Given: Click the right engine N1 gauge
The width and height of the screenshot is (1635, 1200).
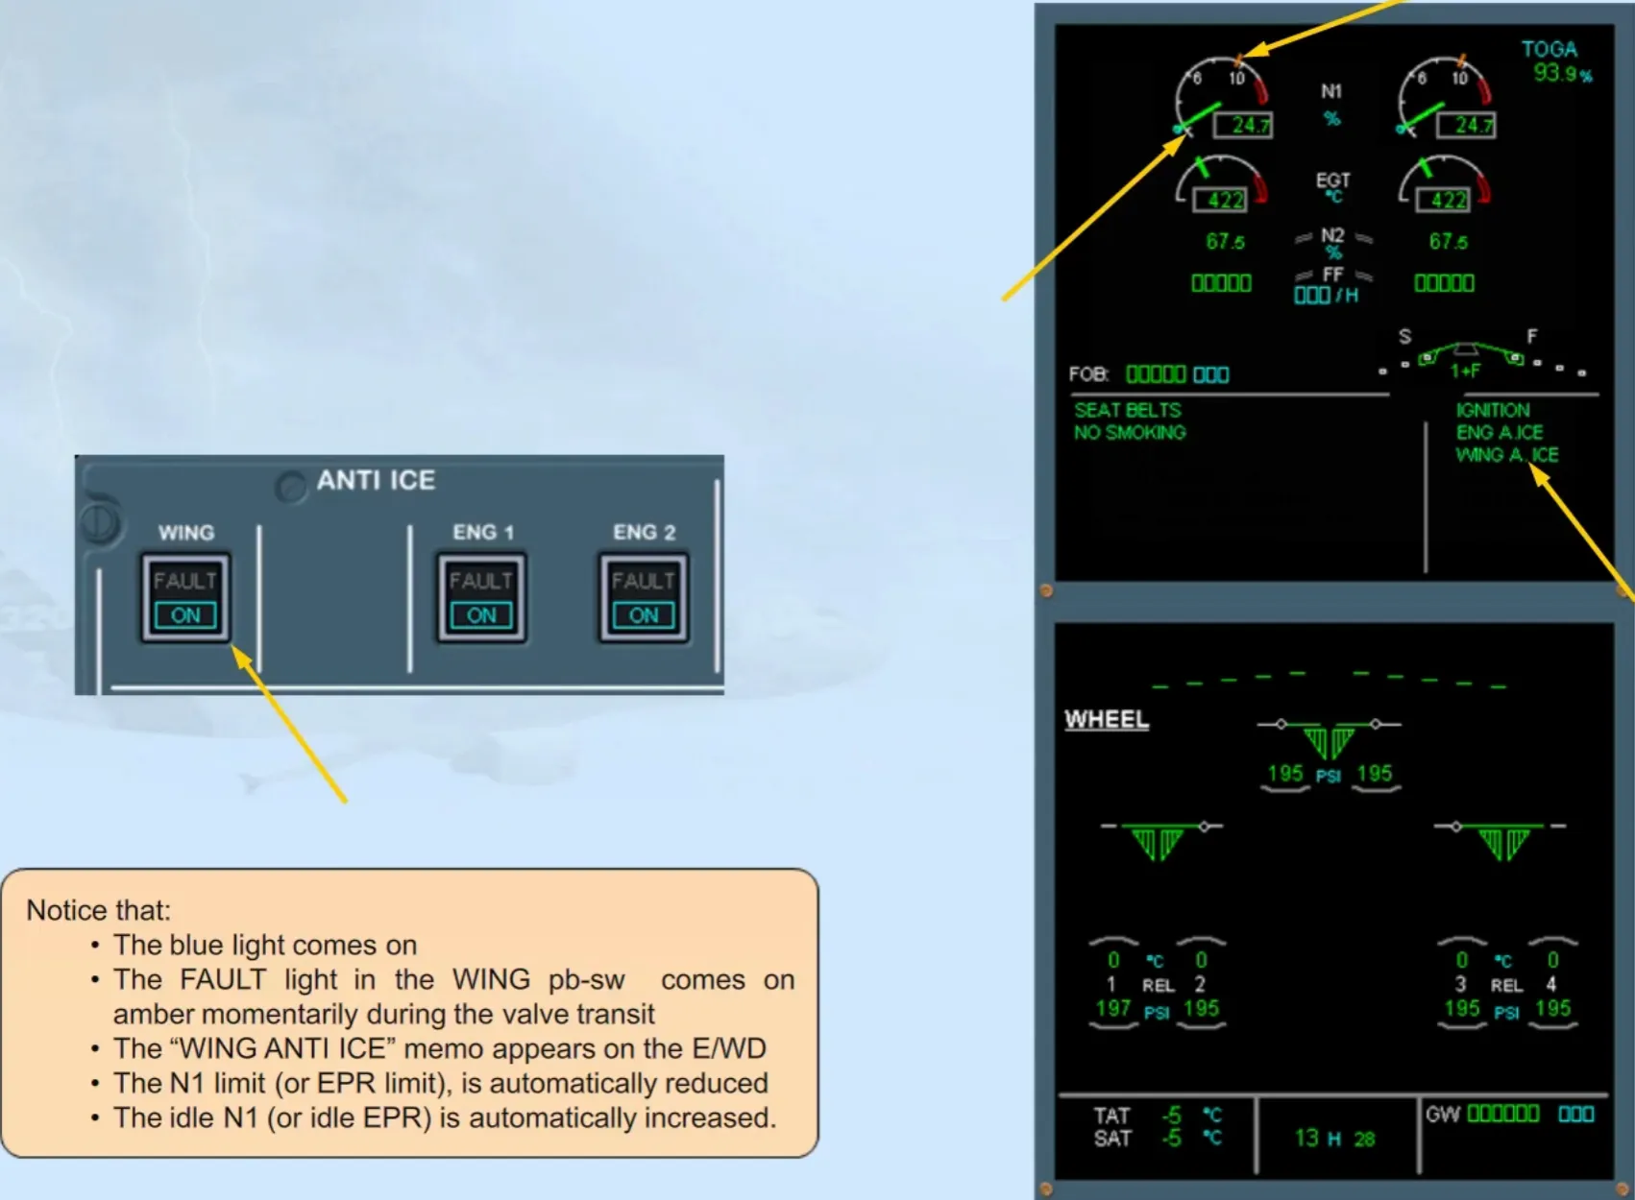Looking at the screenshot, I should tap(1447, 100).
